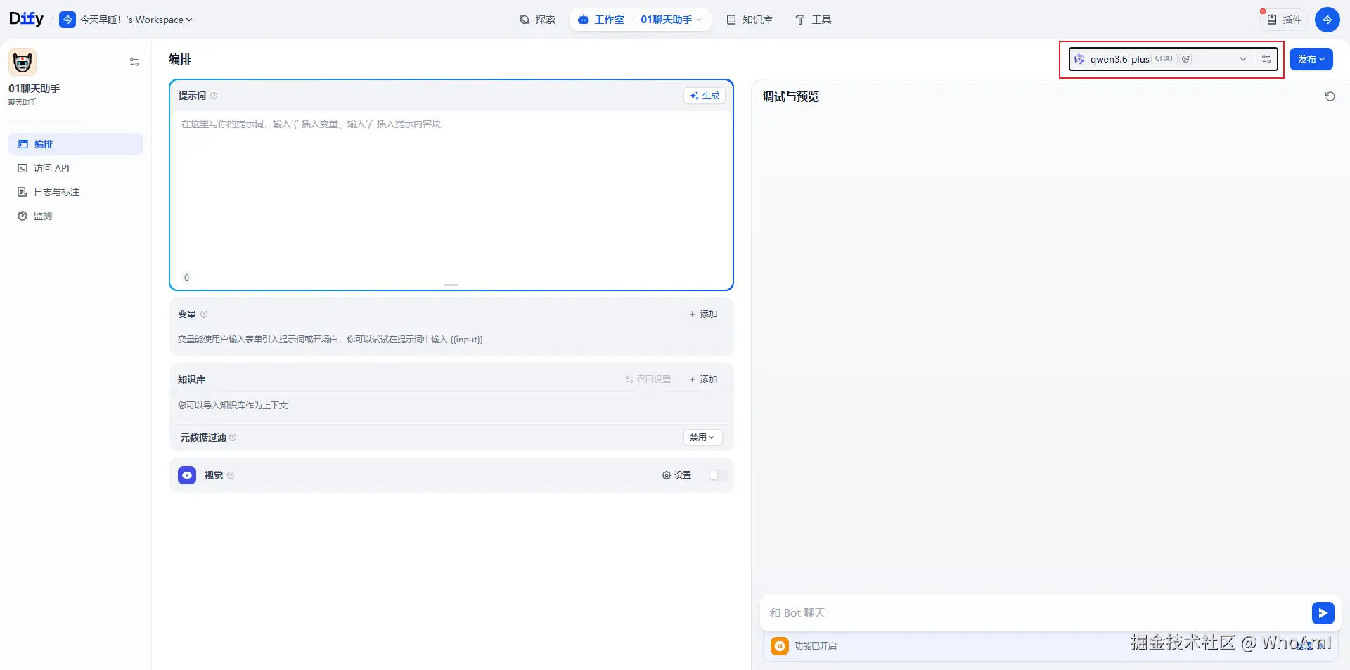Restart the debug conversation via refresh icon
The height and width of the screenshot is (670, 1350).
(x=1330, y=96)
